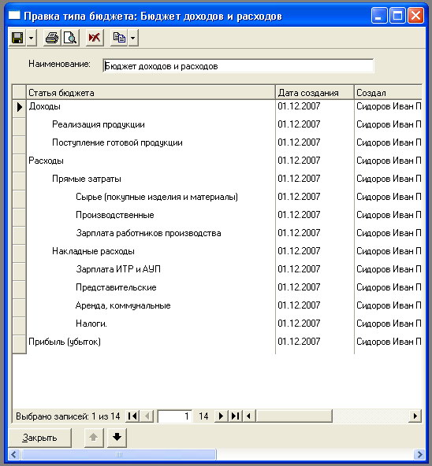Jump to the last record
Screen dimensions: 432x466
coord(235,416)
